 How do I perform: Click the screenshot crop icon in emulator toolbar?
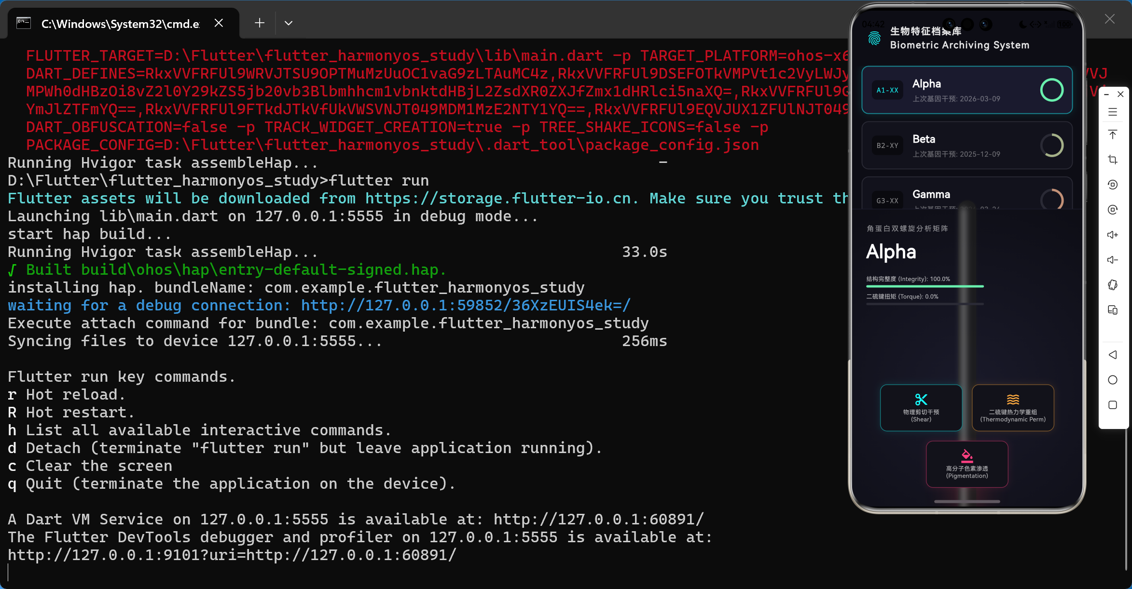coord(1113,160)
